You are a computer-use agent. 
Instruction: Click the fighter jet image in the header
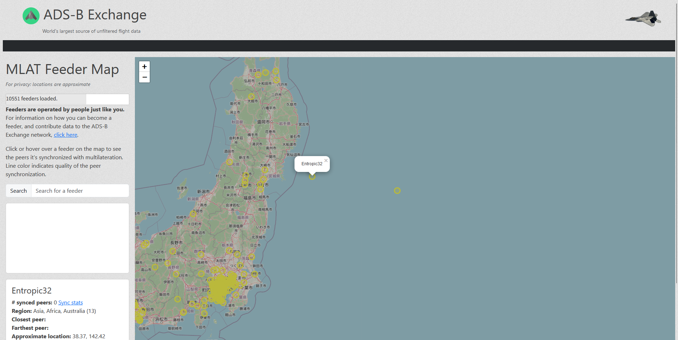643,18
